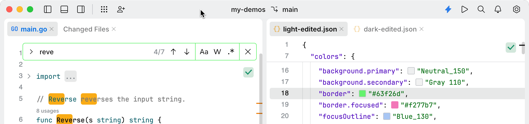Expand the replace field chevron

(x=31, y=52)
